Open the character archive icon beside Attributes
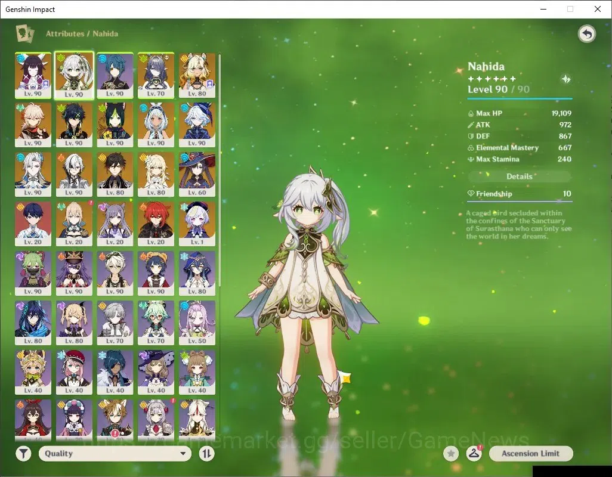 tap(25, 33)
